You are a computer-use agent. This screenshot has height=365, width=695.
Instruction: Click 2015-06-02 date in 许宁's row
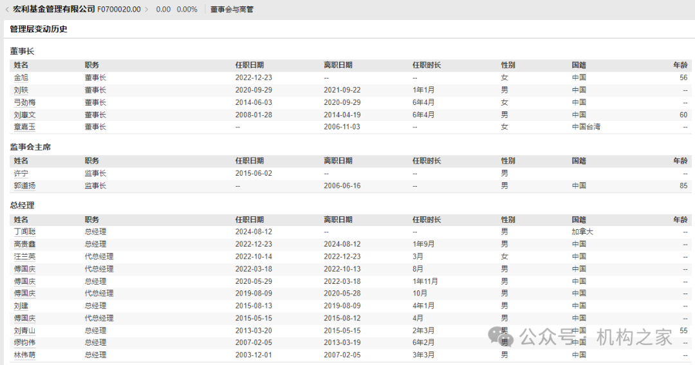tap(254, 173)
